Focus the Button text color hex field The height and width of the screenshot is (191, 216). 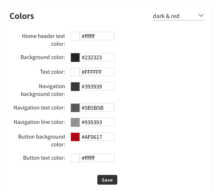(97, 158)
